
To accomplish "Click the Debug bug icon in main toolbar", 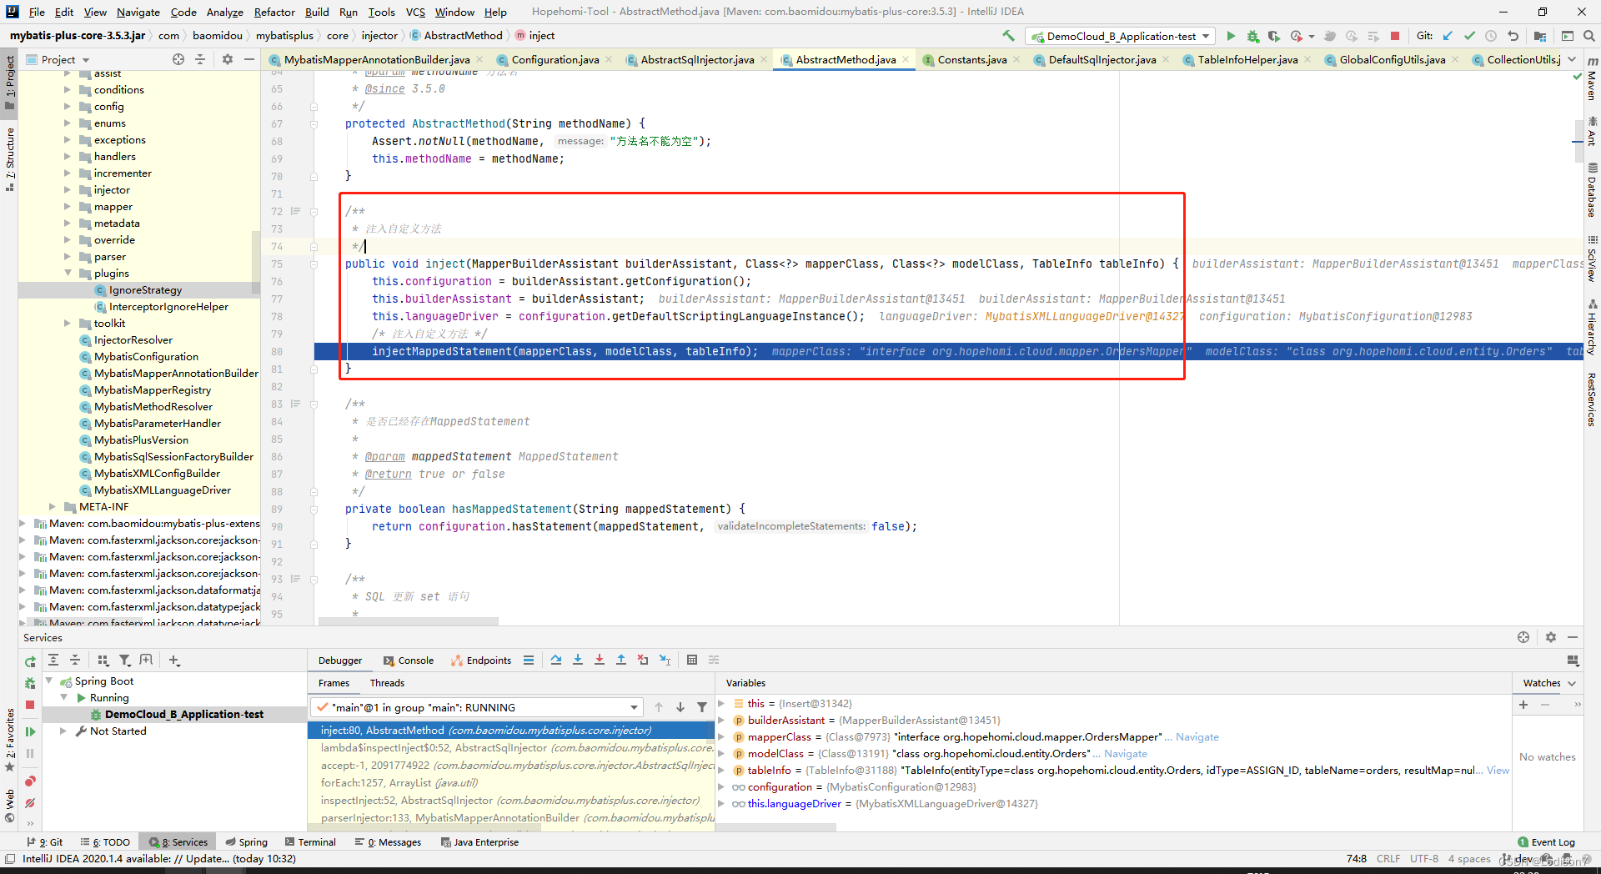I will 1252,36.
